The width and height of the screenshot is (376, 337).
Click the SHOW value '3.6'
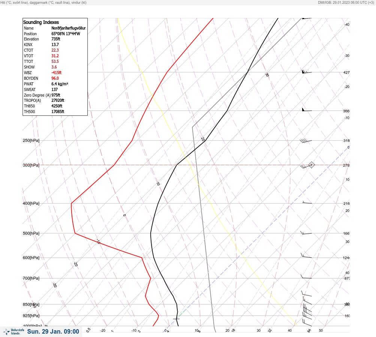click(54, 67)
